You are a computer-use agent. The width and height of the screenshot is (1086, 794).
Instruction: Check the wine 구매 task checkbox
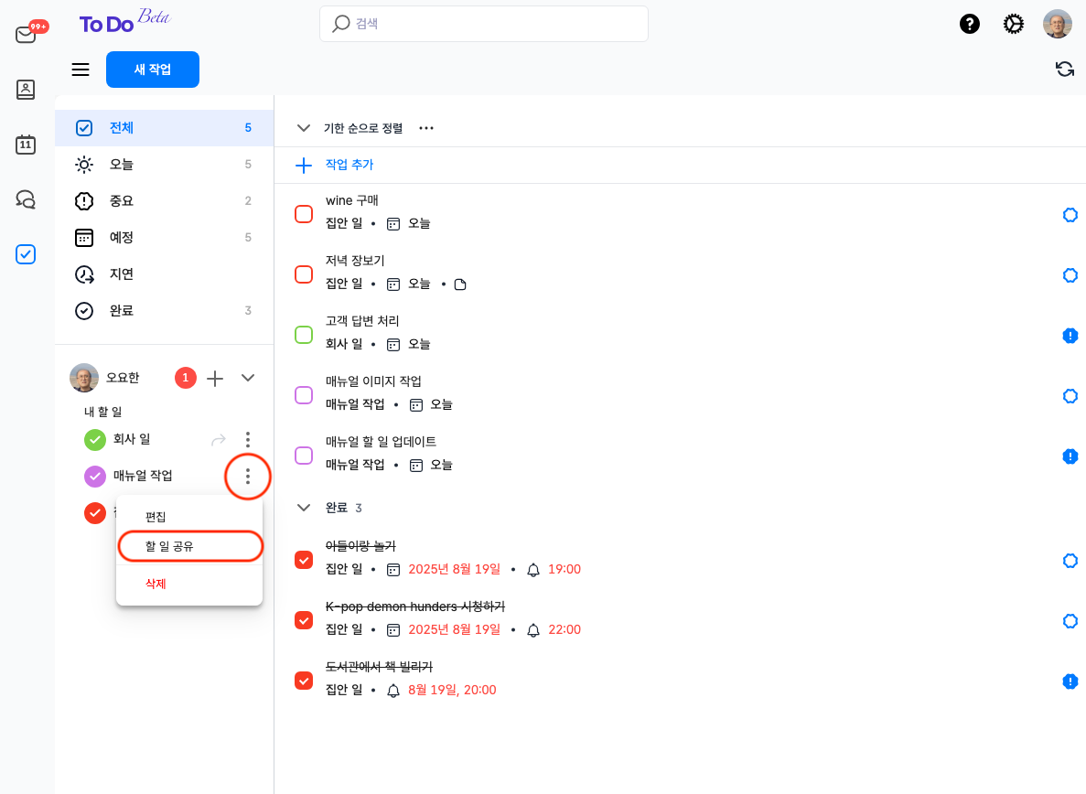click(x=304, y=214)
